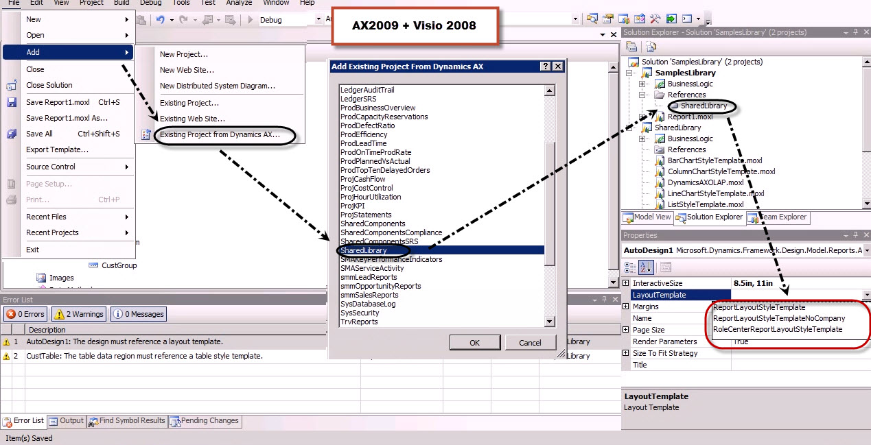Screen dimensions: 871x445
Task: Choose New Project from Add submenu
Action: (184, 54)
